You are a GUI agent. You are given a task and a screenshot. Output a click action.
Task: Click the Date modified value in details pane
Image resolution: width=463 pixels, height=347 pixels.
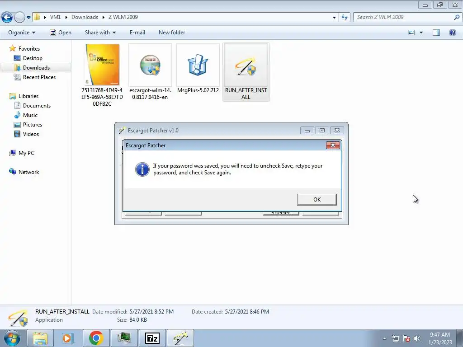tap(151, 312)
